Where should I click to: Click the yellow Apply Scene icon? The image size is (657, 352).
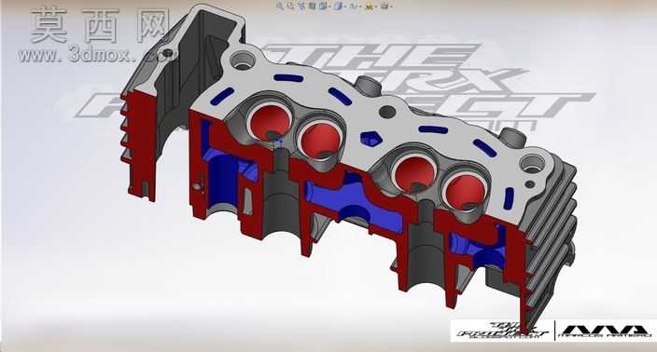tap(370, 7)
